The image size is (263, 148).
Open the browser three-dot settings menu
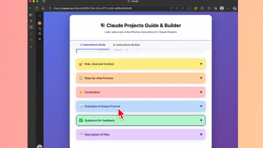(228, 8)
